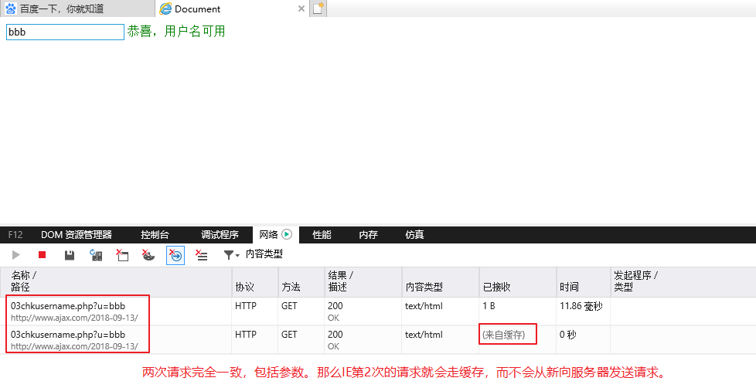Switch to the 百度一下 browser tab
The height and width of the screenshot is (388, 756).
tap(78, 9)
